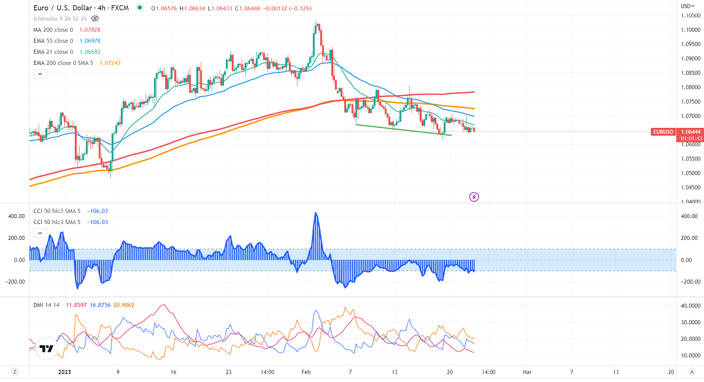Toggle auto scale with the A button
The width and height of the screenshot is (704, 382).
(x=690, y=372)
